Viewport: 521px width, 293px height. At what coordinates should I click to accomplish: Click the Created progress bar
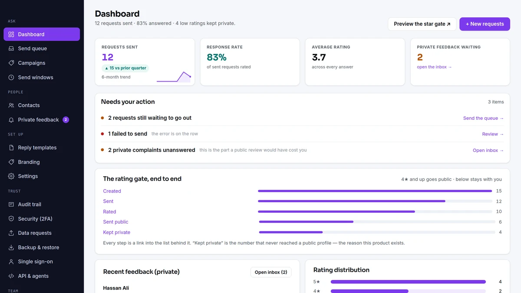(375, 191)
